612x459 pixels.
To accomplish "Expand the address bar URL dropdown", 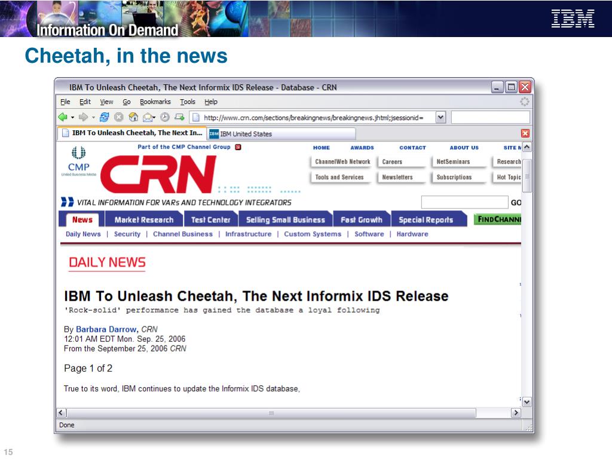I will pos(440,117).
